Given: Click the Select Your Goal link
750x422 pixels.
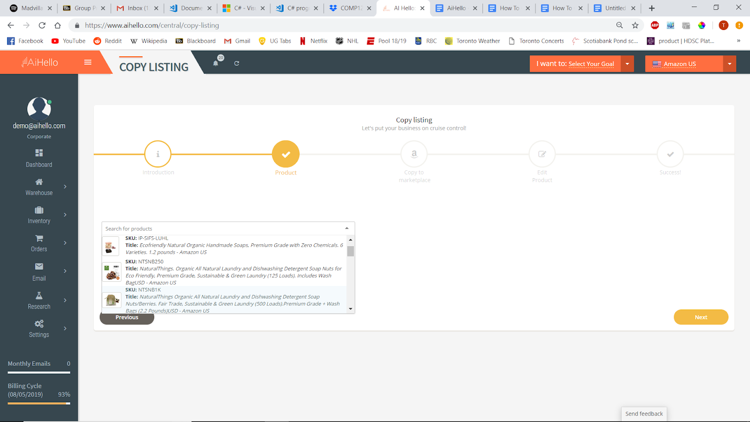Looking at the screenshot, I should click(591, 64).
